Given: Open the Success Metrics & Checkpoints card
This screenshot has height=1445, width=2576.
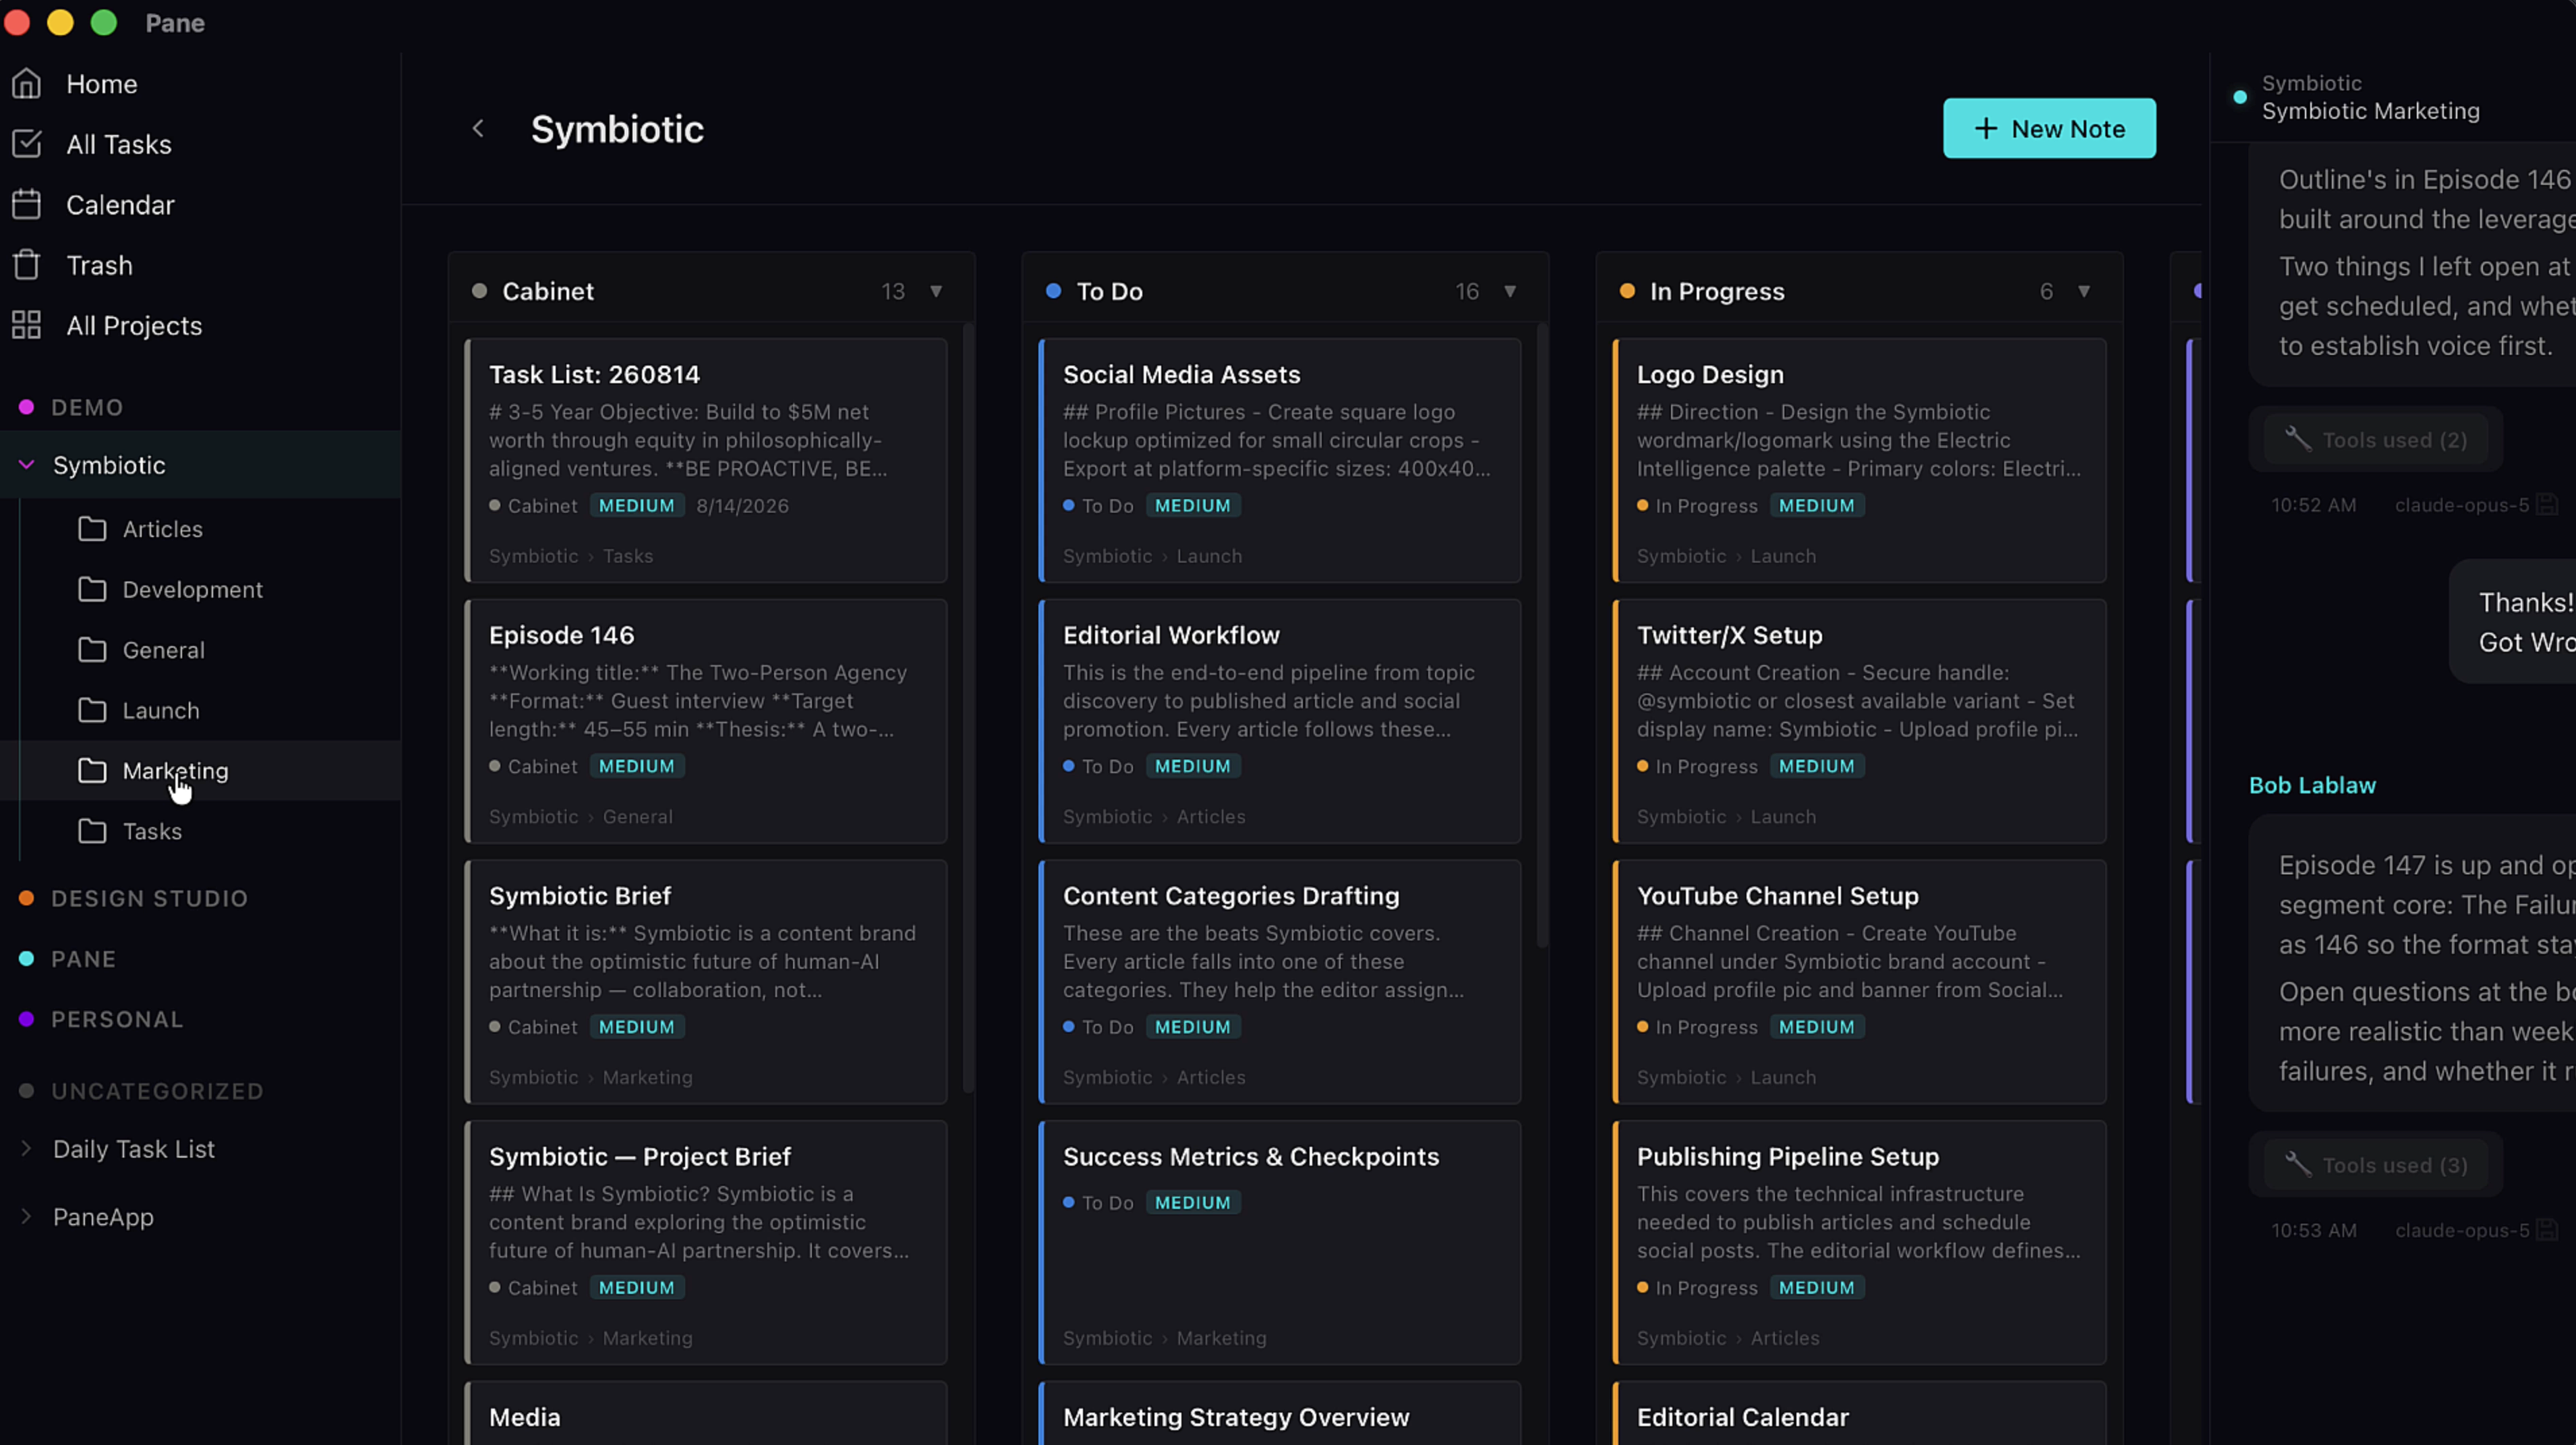Looking at the screenshot, I should 1280,1242.
